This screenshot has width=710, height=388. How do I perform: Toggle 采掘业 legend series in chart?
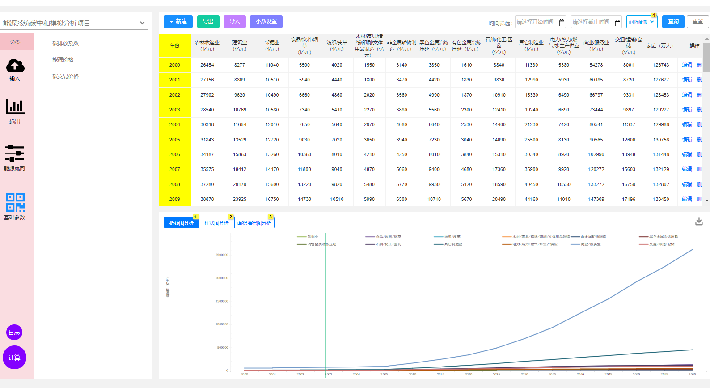(x=308, y=237)
